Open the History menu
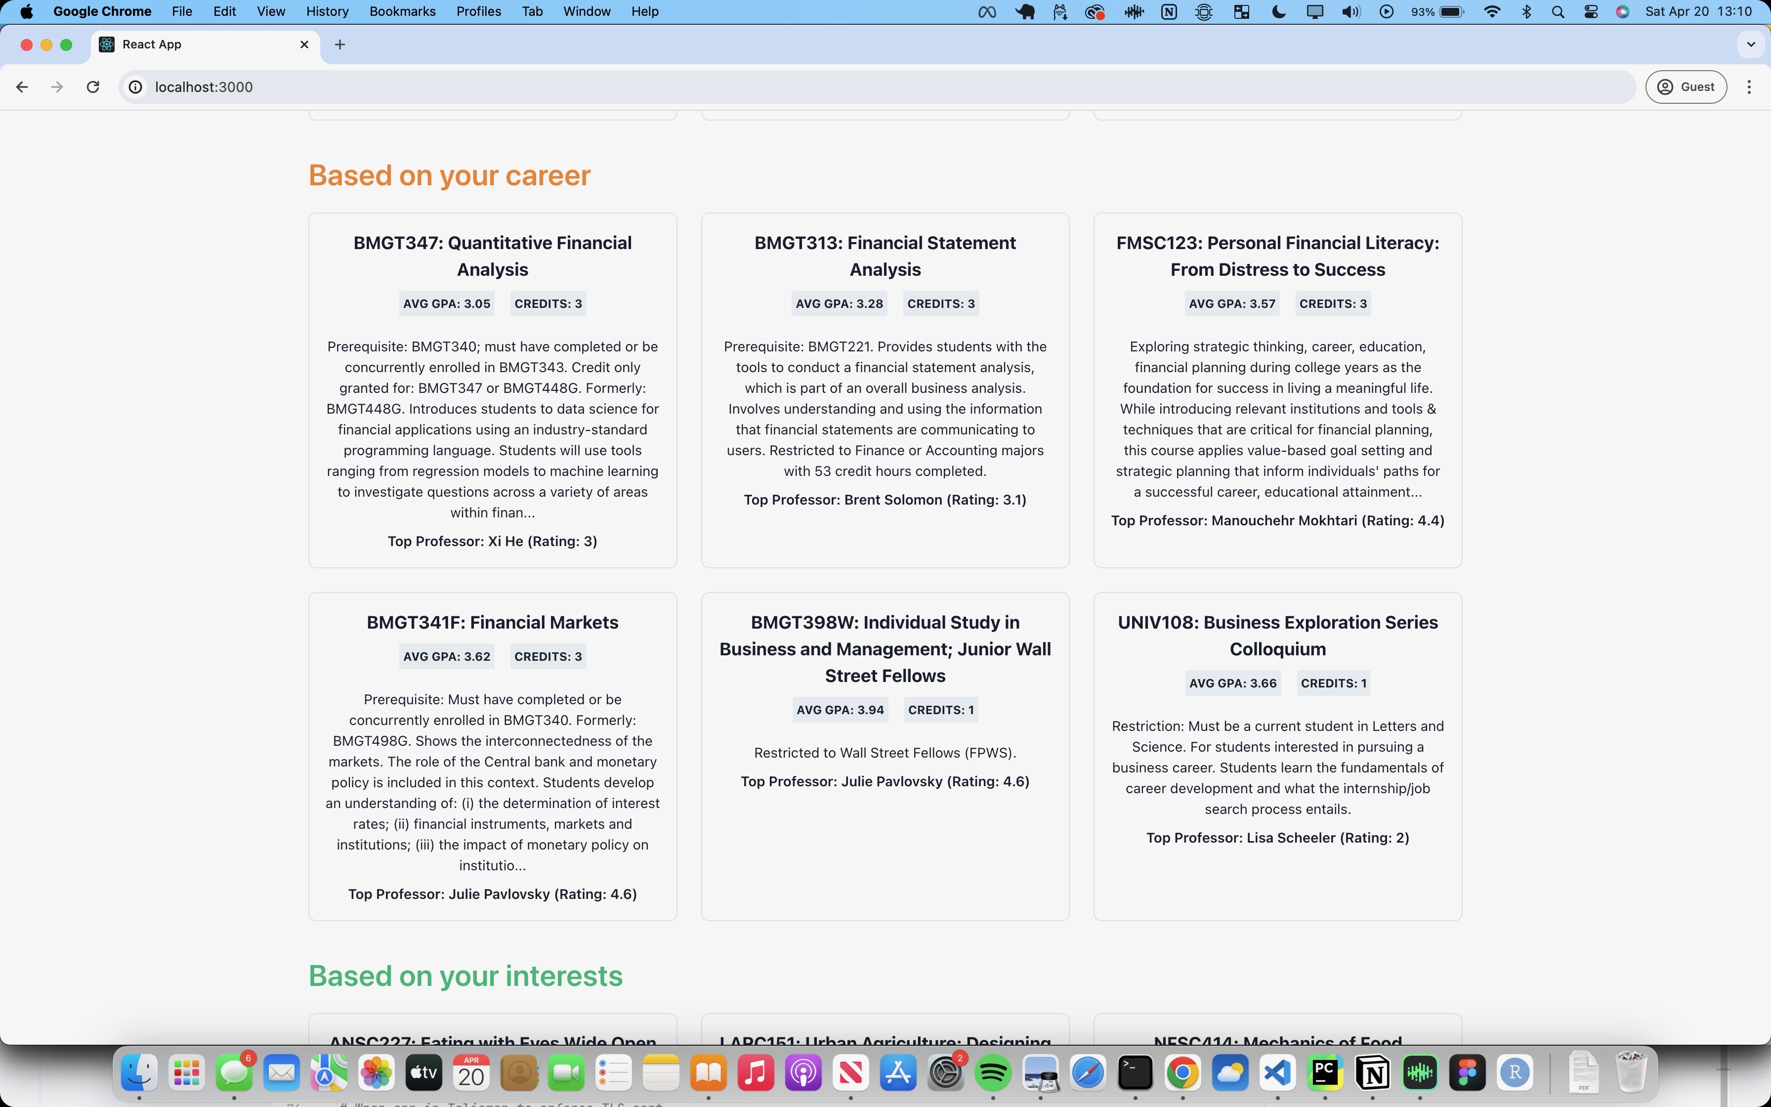The width and height of the screenshot is (1771, 1107). click(x=327, y=12)
